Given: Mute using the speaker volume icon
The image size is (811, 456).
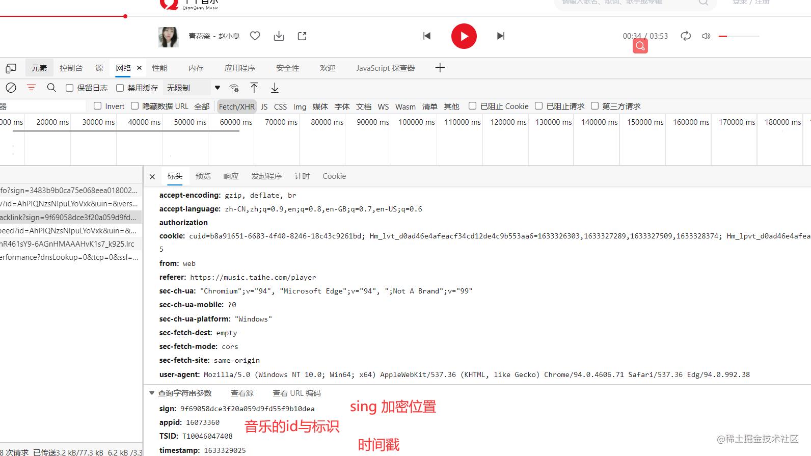Looking at the screenshot, I should click(x=706, y=36).
